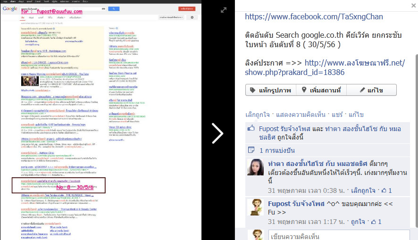Click the Google logo in the screenshot
The image size is (418, 240).
coord(10,9)
